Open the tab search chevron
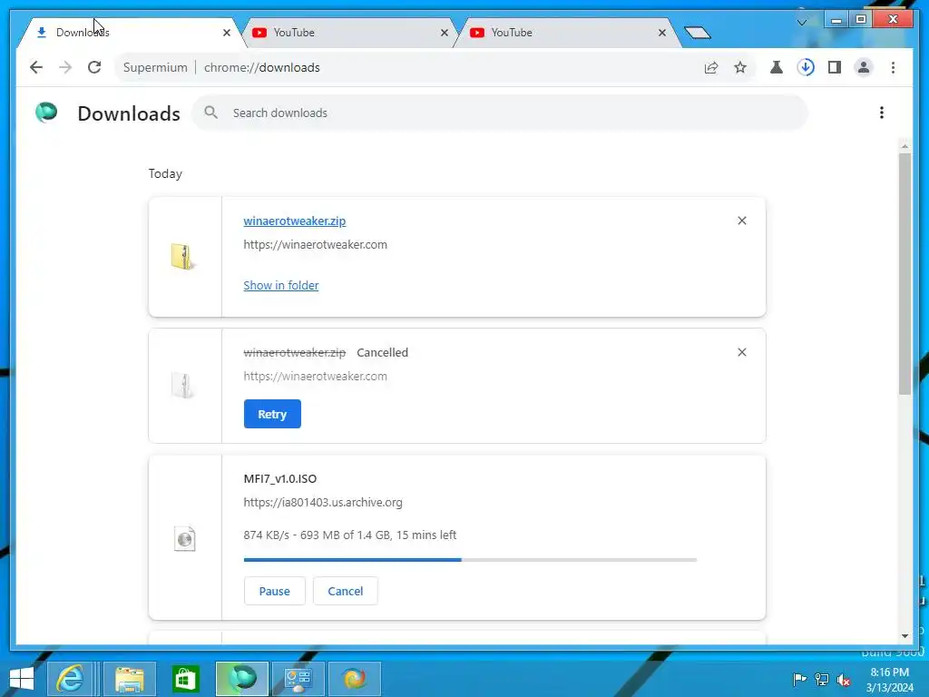Viewport: 929px width, 697px height. click(802, 22)
